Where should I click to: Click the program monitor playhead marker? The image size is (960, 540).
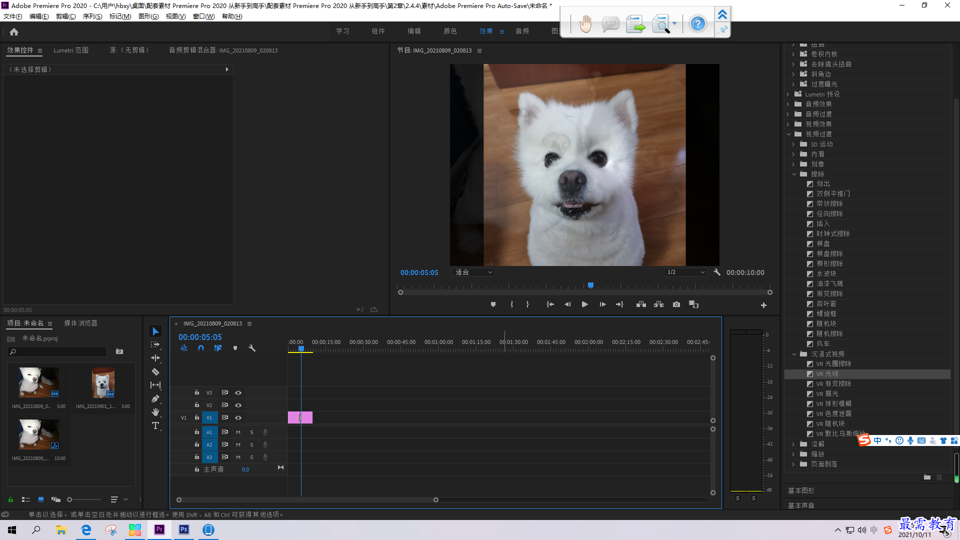(x=590, y=285)
